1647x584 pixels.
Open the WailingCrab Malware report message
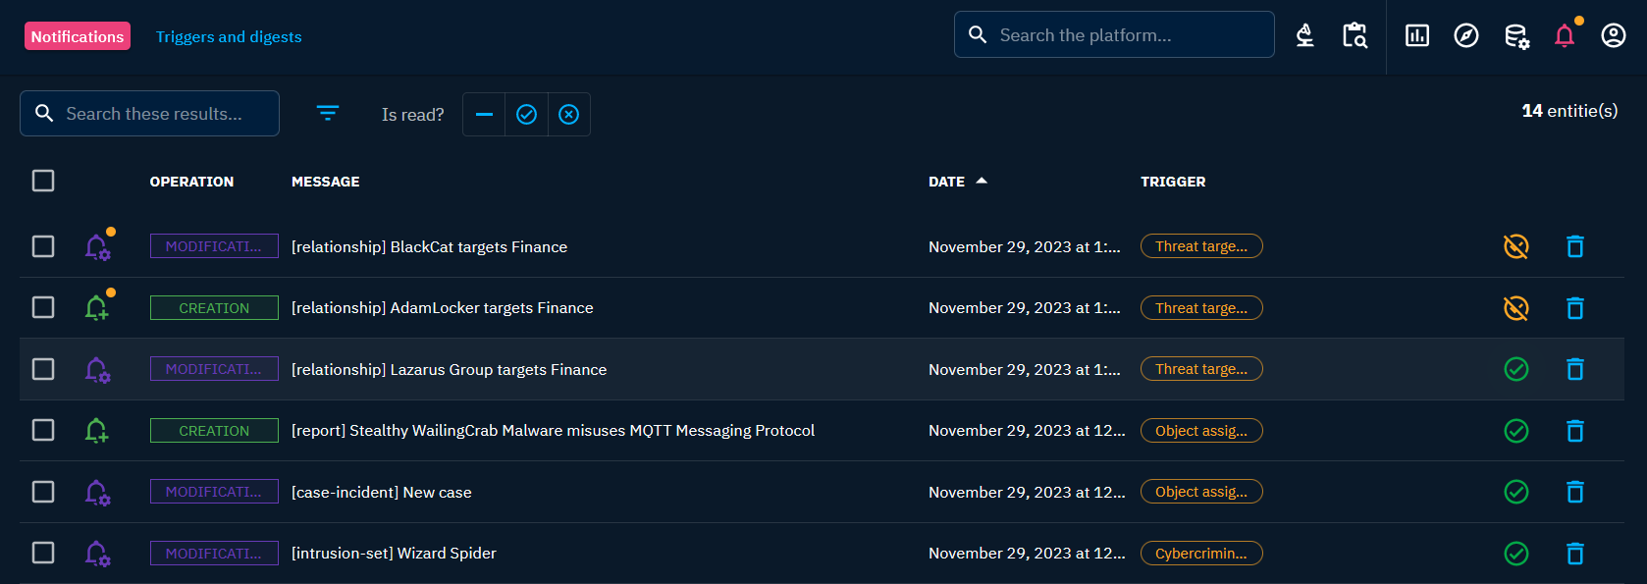pos(553,431)
